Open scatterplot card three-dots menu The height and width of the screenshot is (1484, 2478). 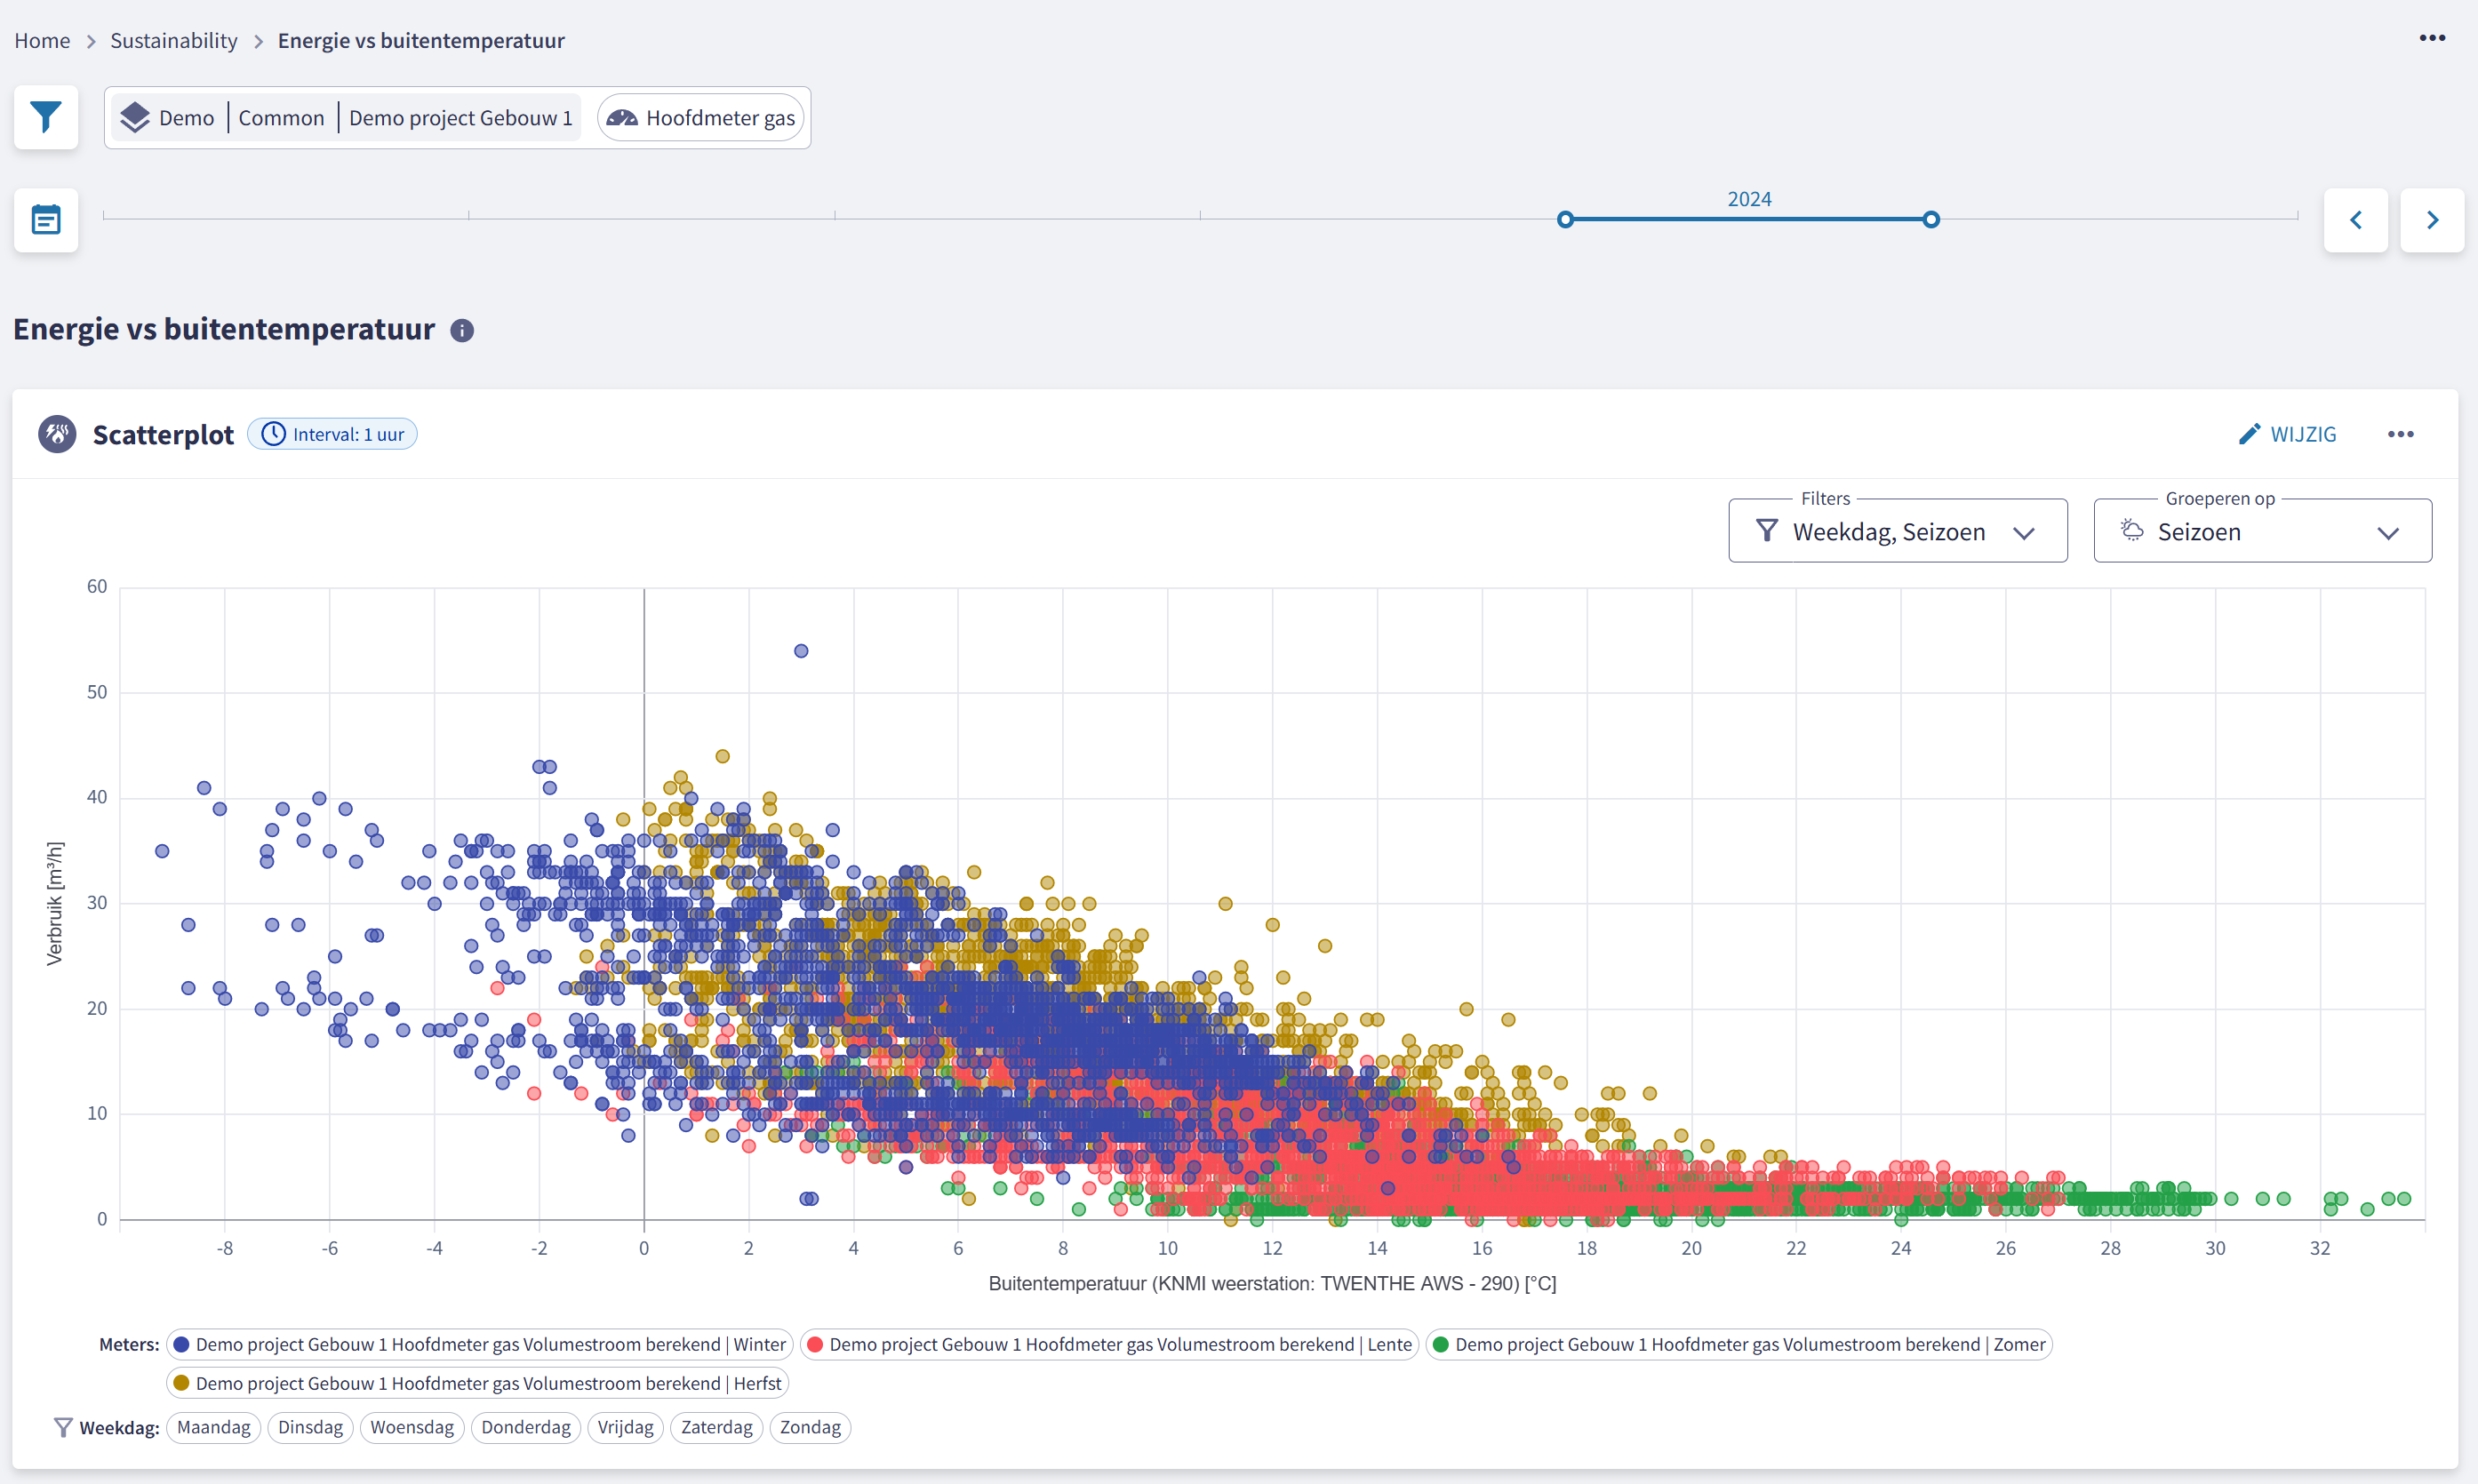(x=2400, y=434)
